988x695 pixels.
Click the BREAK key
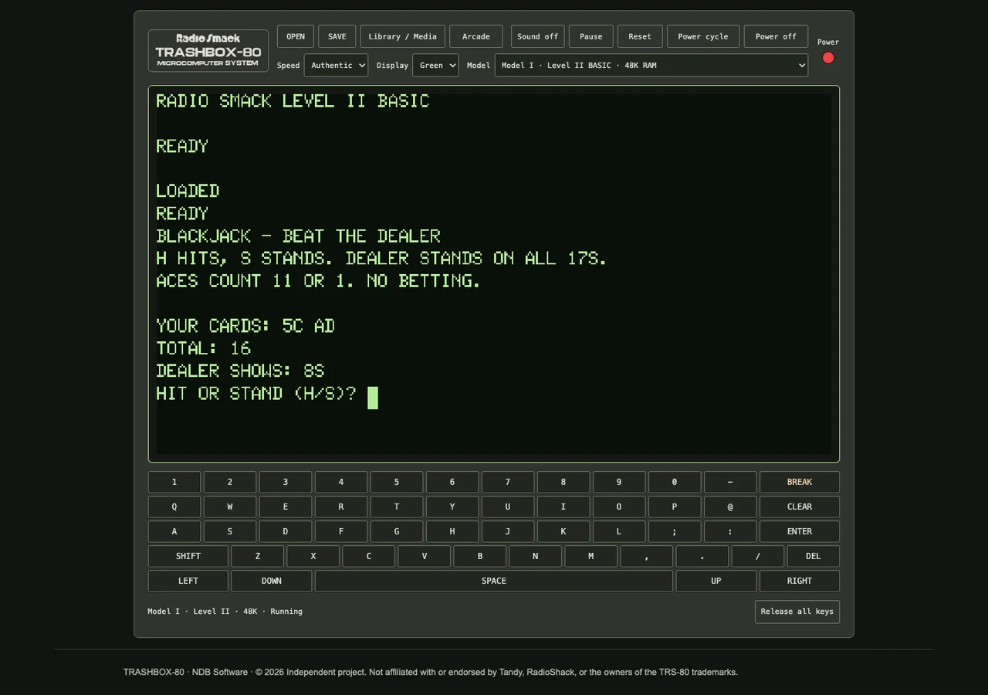pyautogui.click(x=800, y=482)
